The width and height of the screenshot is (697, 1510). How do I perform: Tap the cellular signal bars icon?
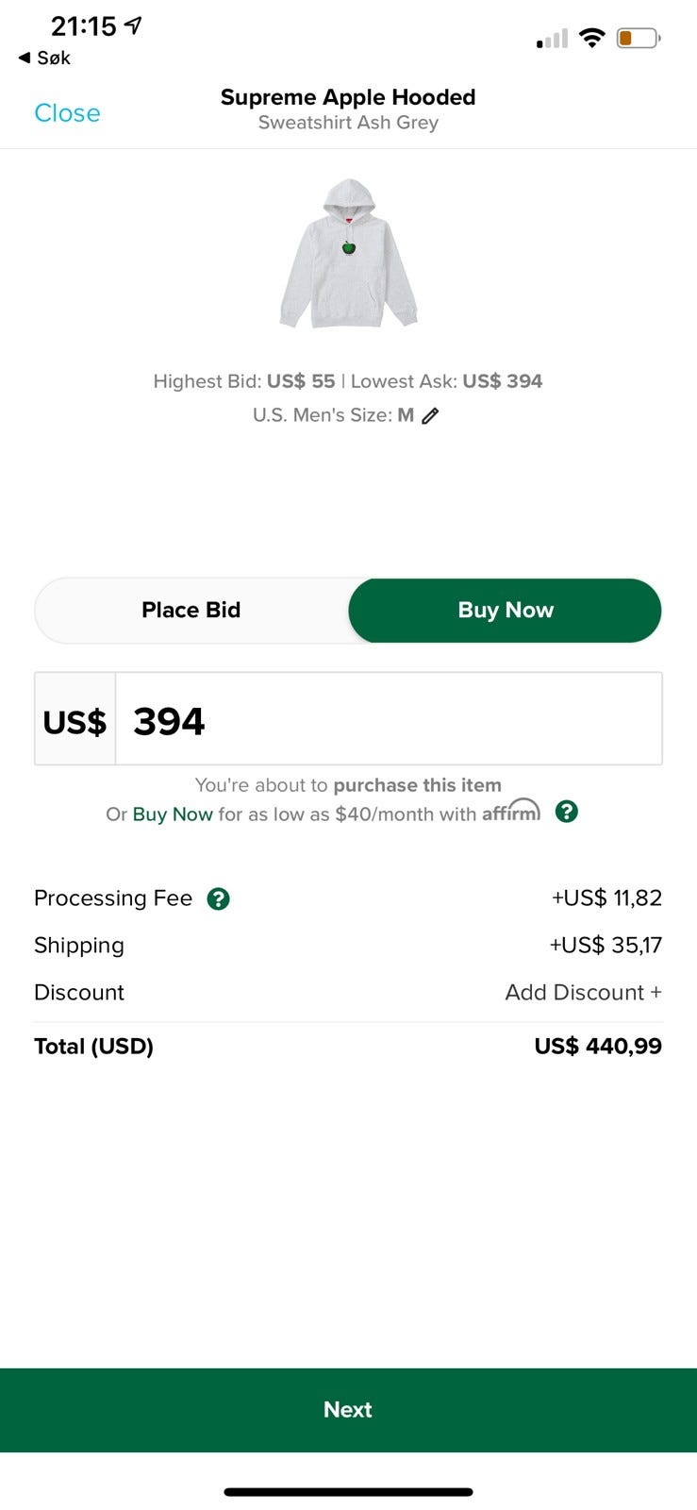pyautogui.click(x=553, y=39)
